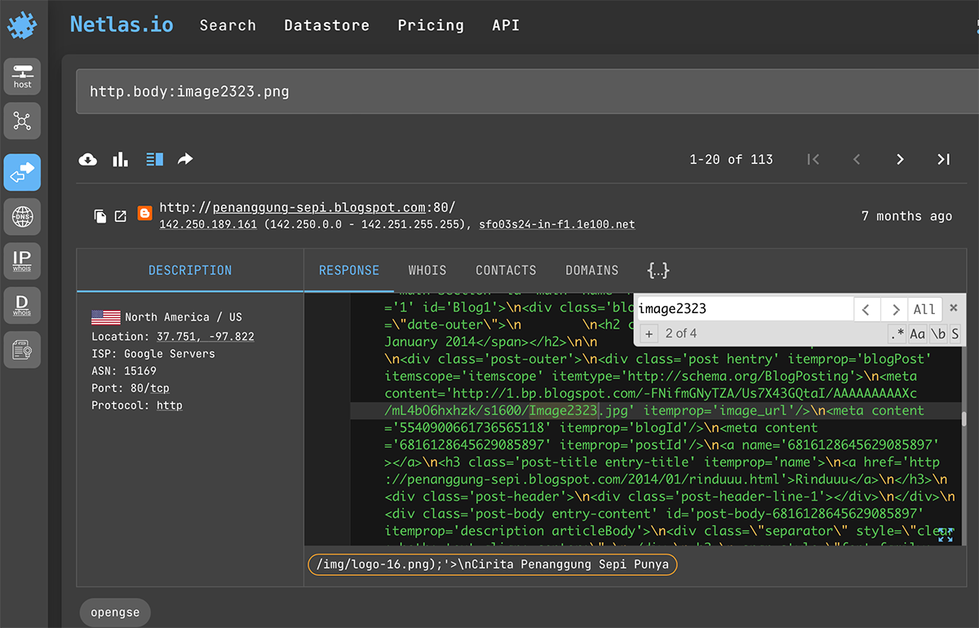
Task: Select all matches with All button
Action: point(924,309)
